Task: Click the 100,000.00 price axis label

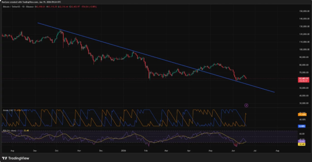Action: (x=304, y=49)
